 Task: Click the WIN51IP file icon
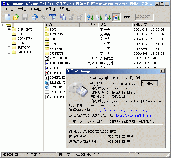pos(47,73)
